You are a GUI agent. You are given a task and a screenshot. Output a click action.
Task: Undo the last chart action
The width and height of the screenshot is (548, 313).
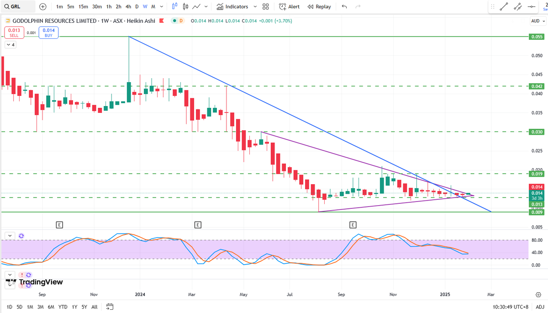(344, 7)
